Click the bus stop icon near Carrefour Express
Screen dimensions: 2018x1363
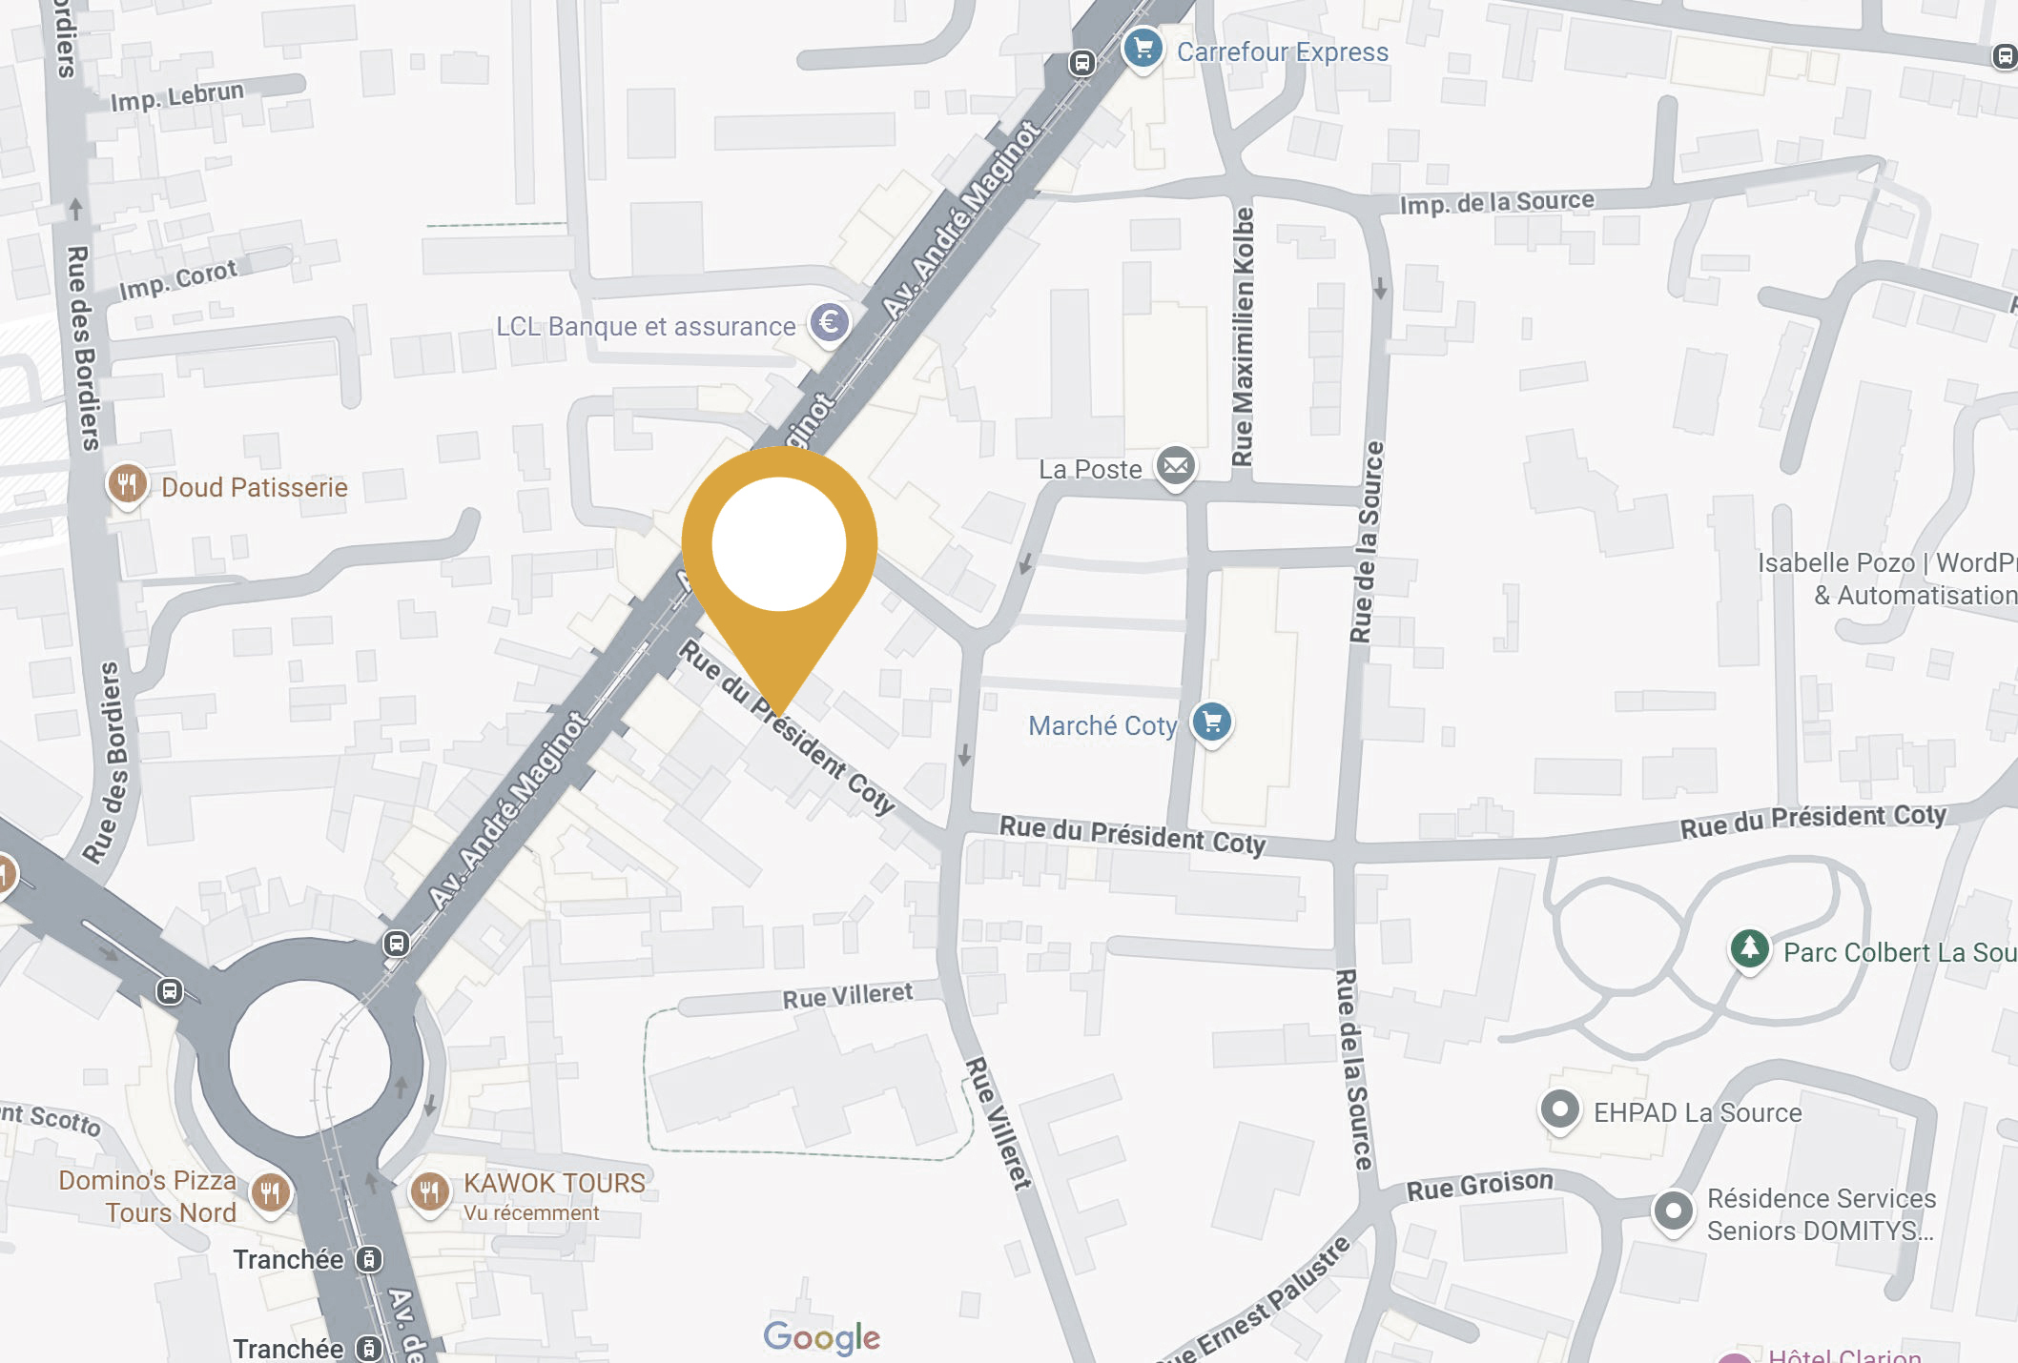pos(1081,63)
